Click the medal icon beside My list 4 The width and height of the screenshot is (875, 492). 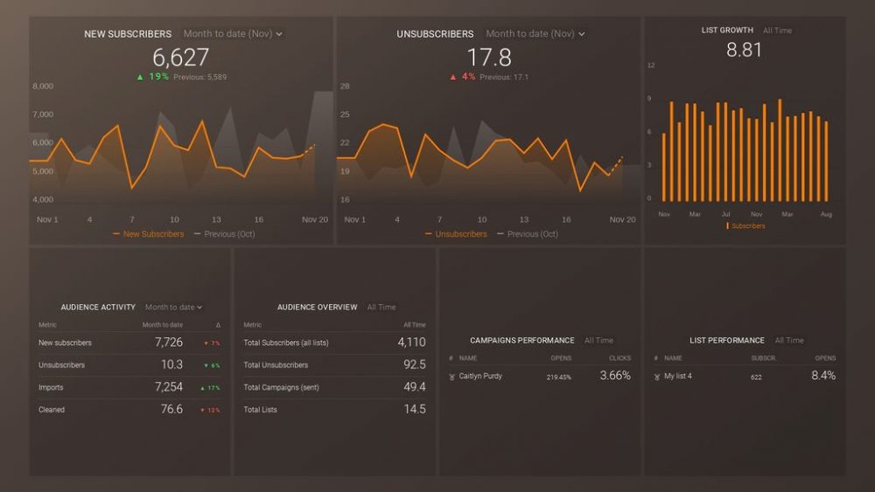[656, 377]
